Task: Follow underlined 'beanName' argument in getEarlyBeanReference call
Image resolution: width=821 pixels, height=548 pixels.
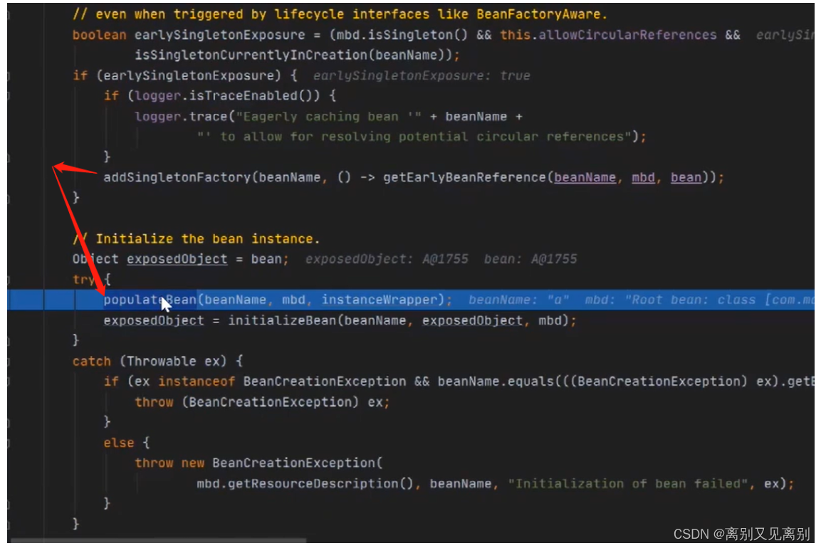Action: (x=585, y=177)
